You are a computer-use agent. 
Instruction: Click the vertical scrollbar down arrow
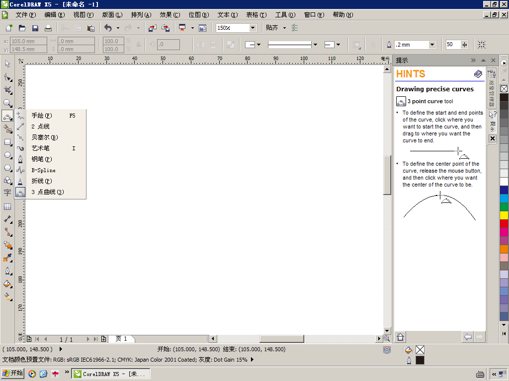click(x=387, y=331)
